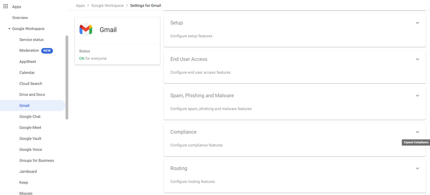Open Cloud Search settings
Image resolution: width=430 pixels, height=195 pixels.
(x=31, y=84)
